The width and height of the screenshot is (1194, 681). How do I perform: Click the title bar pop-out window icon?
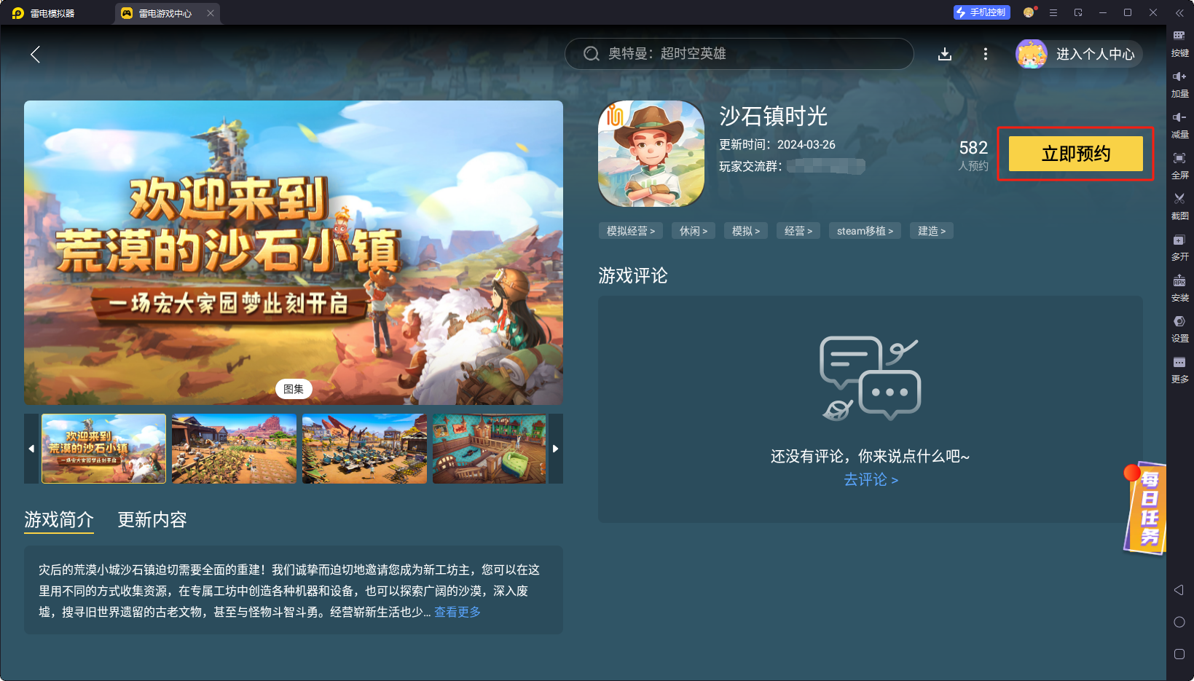pyautogui.click(x=1078, y=12)
